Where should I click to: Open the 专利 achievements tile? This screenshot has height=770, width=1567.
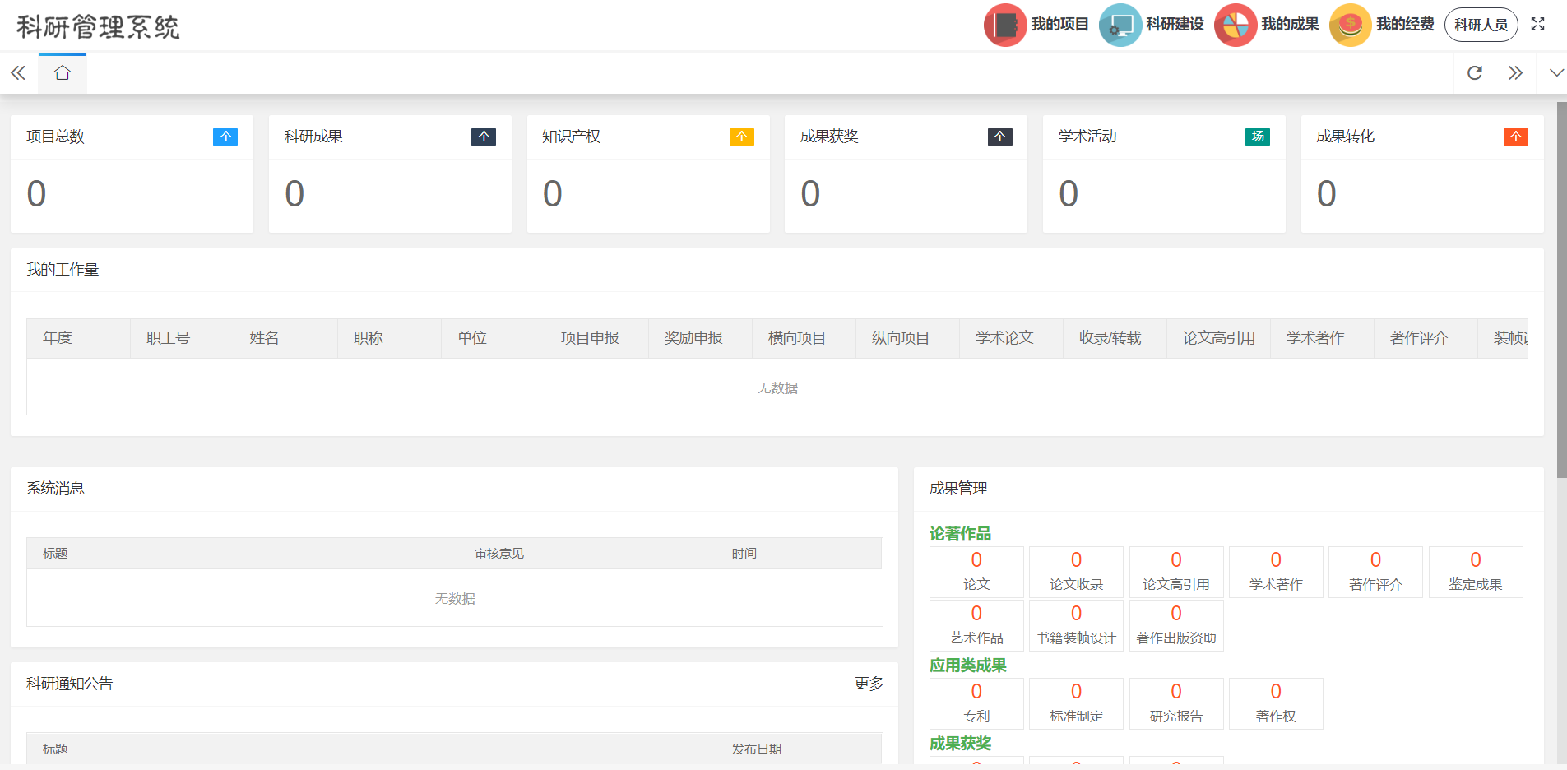click(976, 703)
